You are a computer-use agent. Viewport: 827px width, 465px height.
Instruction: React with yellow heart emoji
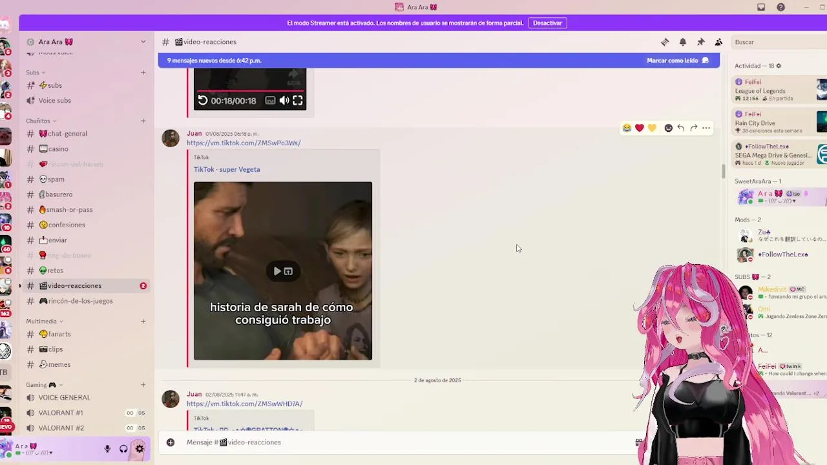(x=652, y=128)
